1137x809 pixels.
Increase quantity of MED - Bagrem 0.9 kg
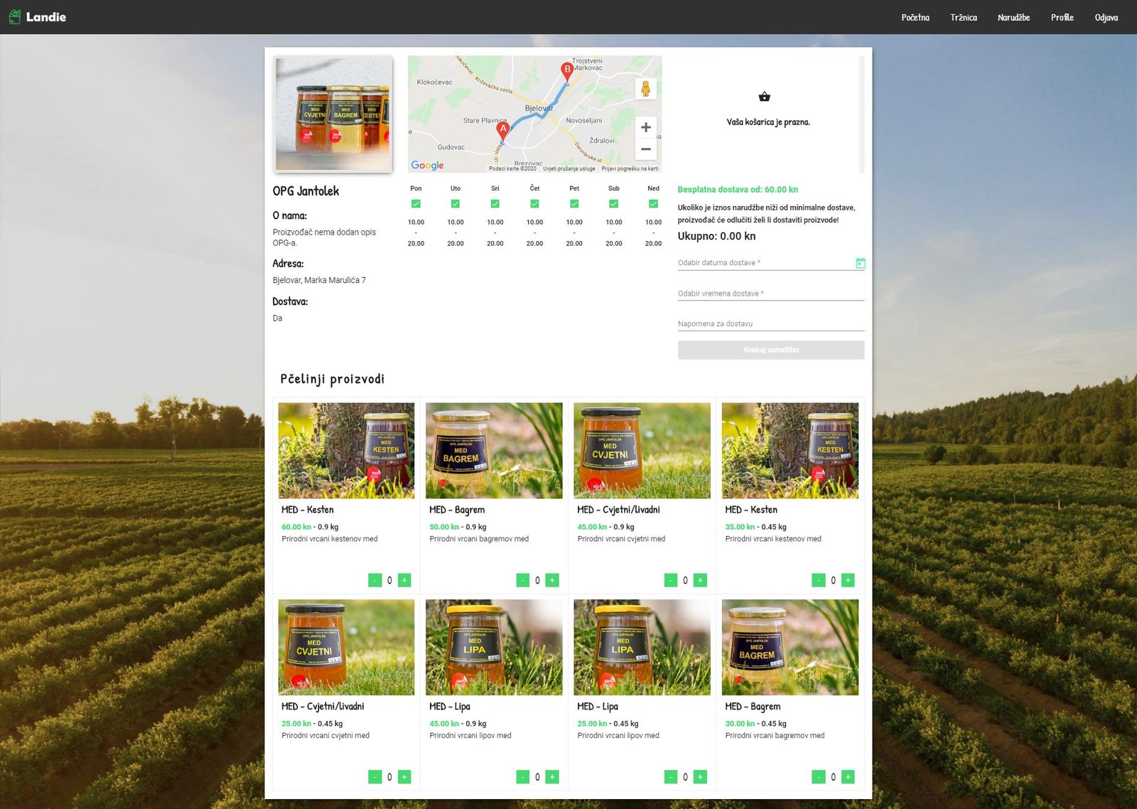tap(552, 581)
